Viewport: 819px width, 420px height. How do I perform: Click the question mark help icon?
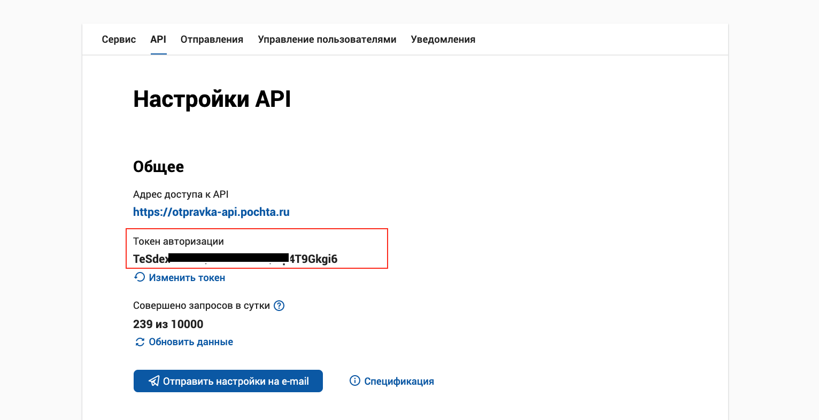[279, 306]
